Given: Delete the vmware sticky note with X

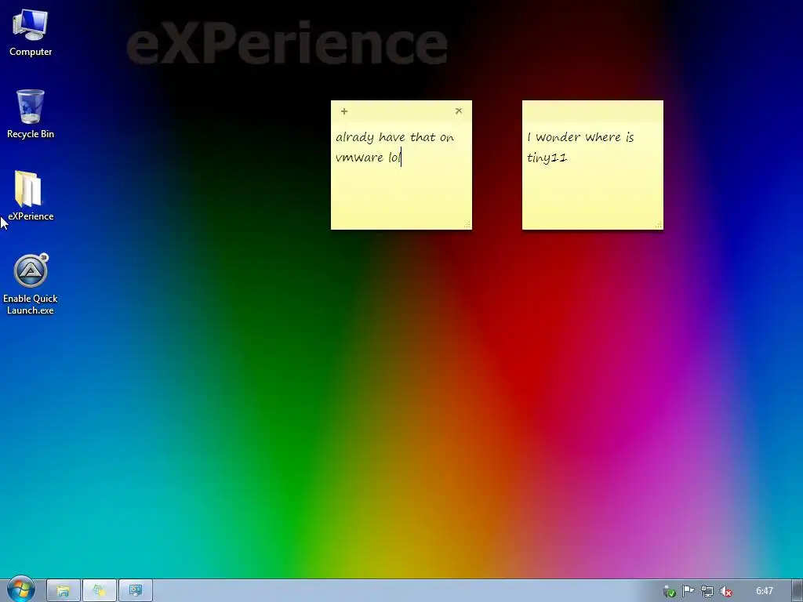Looking at the screenshot, I should click(459, 111).
